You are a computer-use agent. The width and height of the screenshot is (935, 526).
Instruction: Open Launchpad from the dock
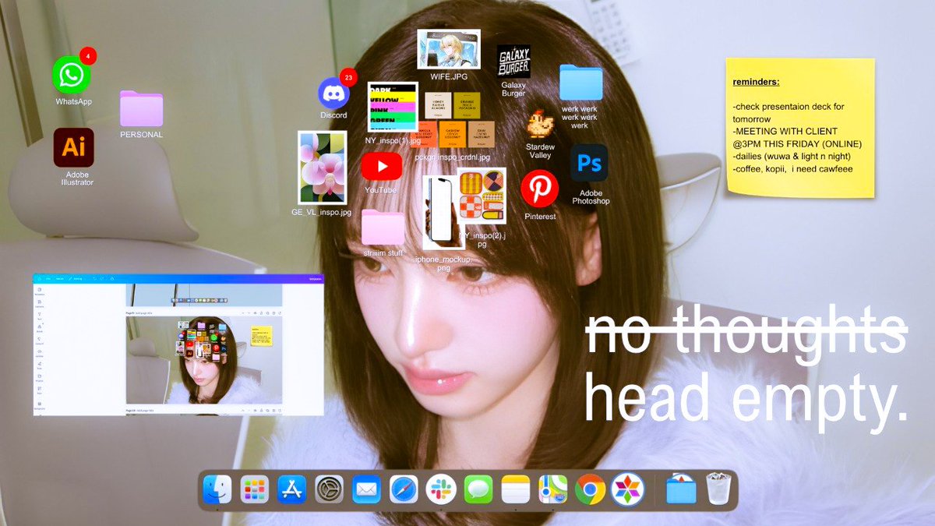[255, 489]
